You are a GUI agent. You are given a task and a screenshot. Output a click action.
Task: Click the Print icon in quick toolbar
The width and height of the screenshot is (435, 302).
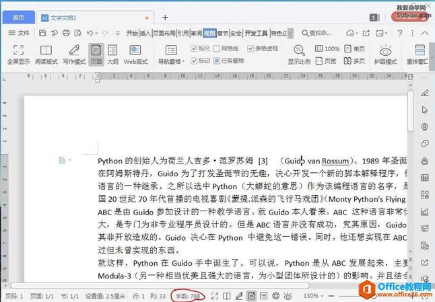click(66, 33)
